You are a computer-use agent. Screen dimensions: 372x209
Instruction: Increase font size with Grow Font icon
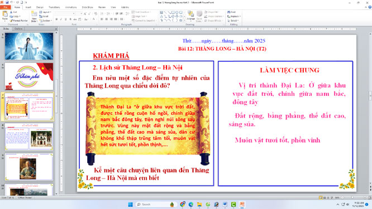85,14
